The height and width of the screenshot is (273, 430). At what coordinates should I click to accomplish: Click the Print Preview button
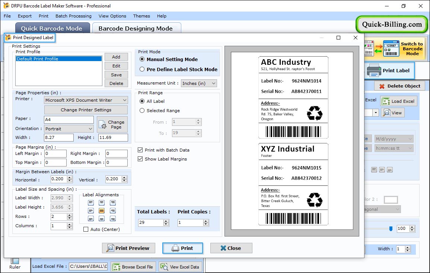coord(128,248)
